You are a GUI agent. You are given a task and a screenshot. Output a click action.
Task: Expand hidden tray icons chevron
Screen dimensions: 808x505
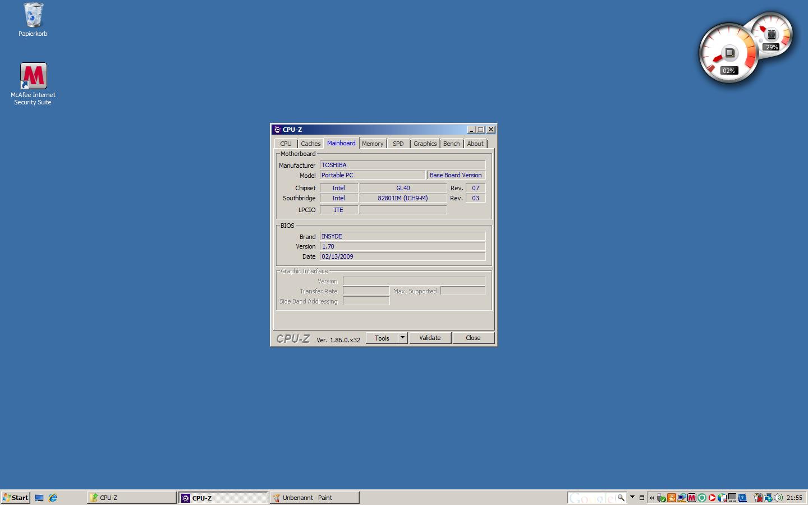point(652,498)
